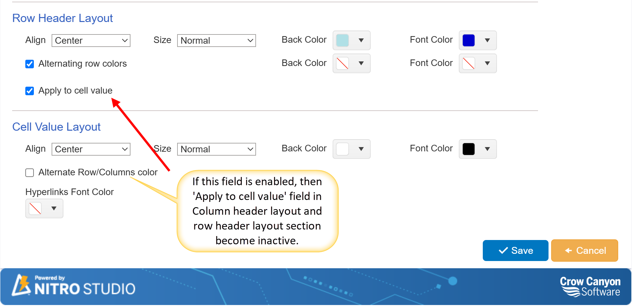
Task: Open Cell Value Size dropdown
Action: (216, 149)
